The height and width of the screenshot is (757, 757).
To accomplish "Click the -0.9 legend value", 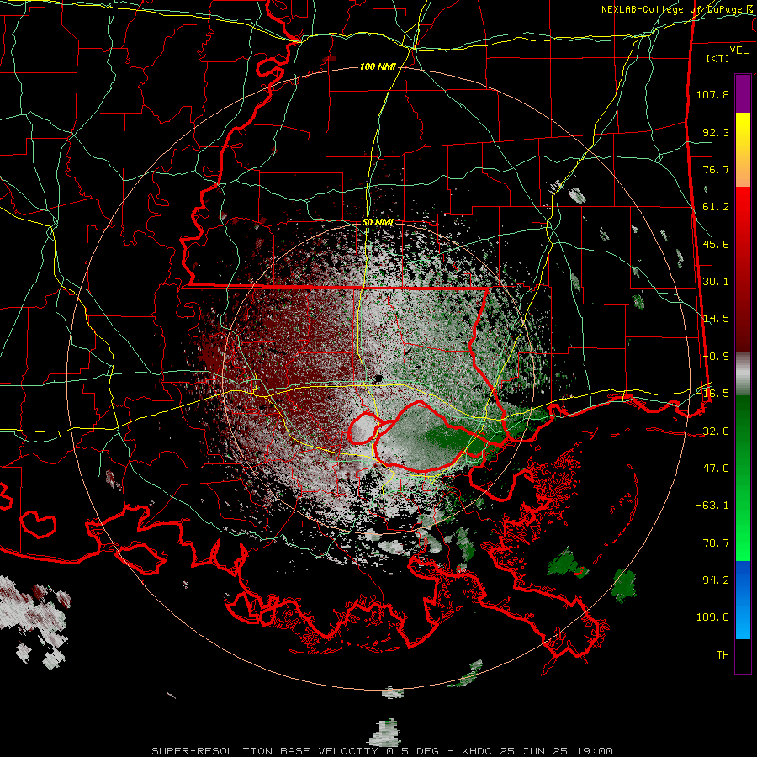I will [716, 357].
